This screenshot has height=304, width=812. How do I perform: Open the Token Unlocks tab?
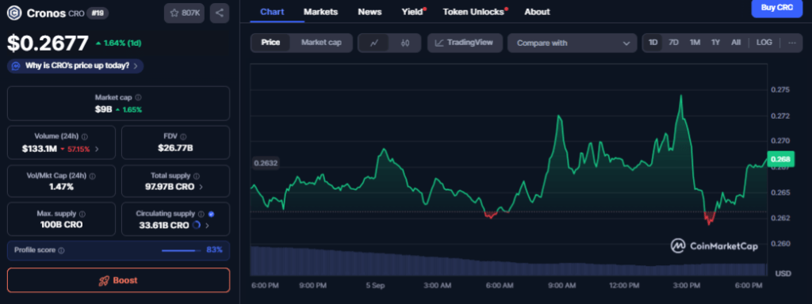[474, 12]
